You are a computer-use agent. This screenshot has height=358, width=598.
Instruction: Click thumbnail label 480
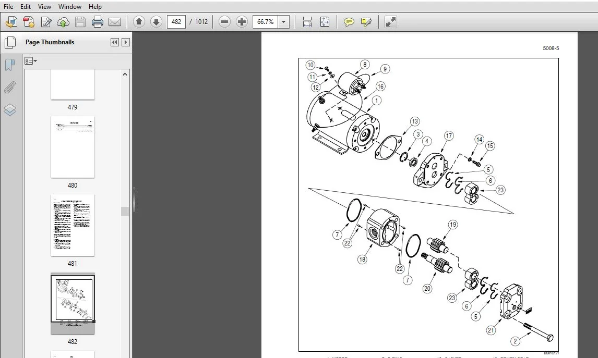(x=73, y=186)
